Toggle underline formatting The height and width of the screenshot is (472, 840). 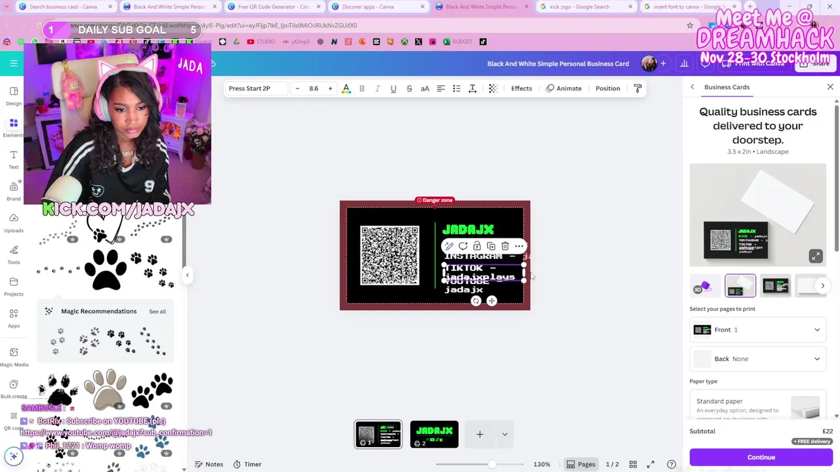point(393,88)
